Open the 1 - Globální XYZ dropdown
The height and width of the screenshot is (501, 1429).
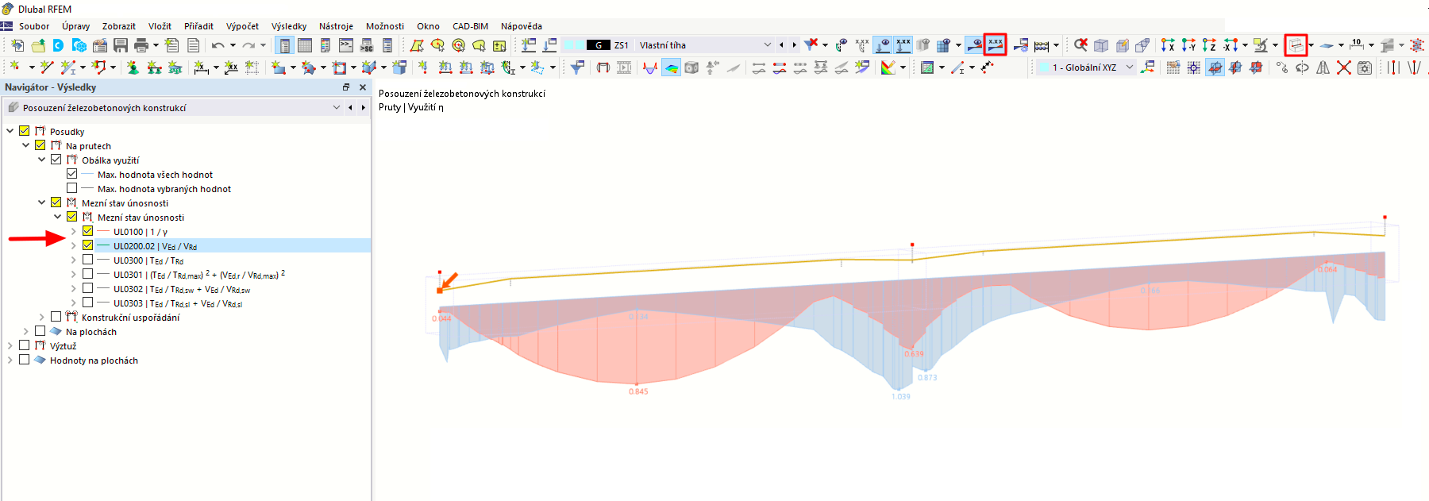1130,67
